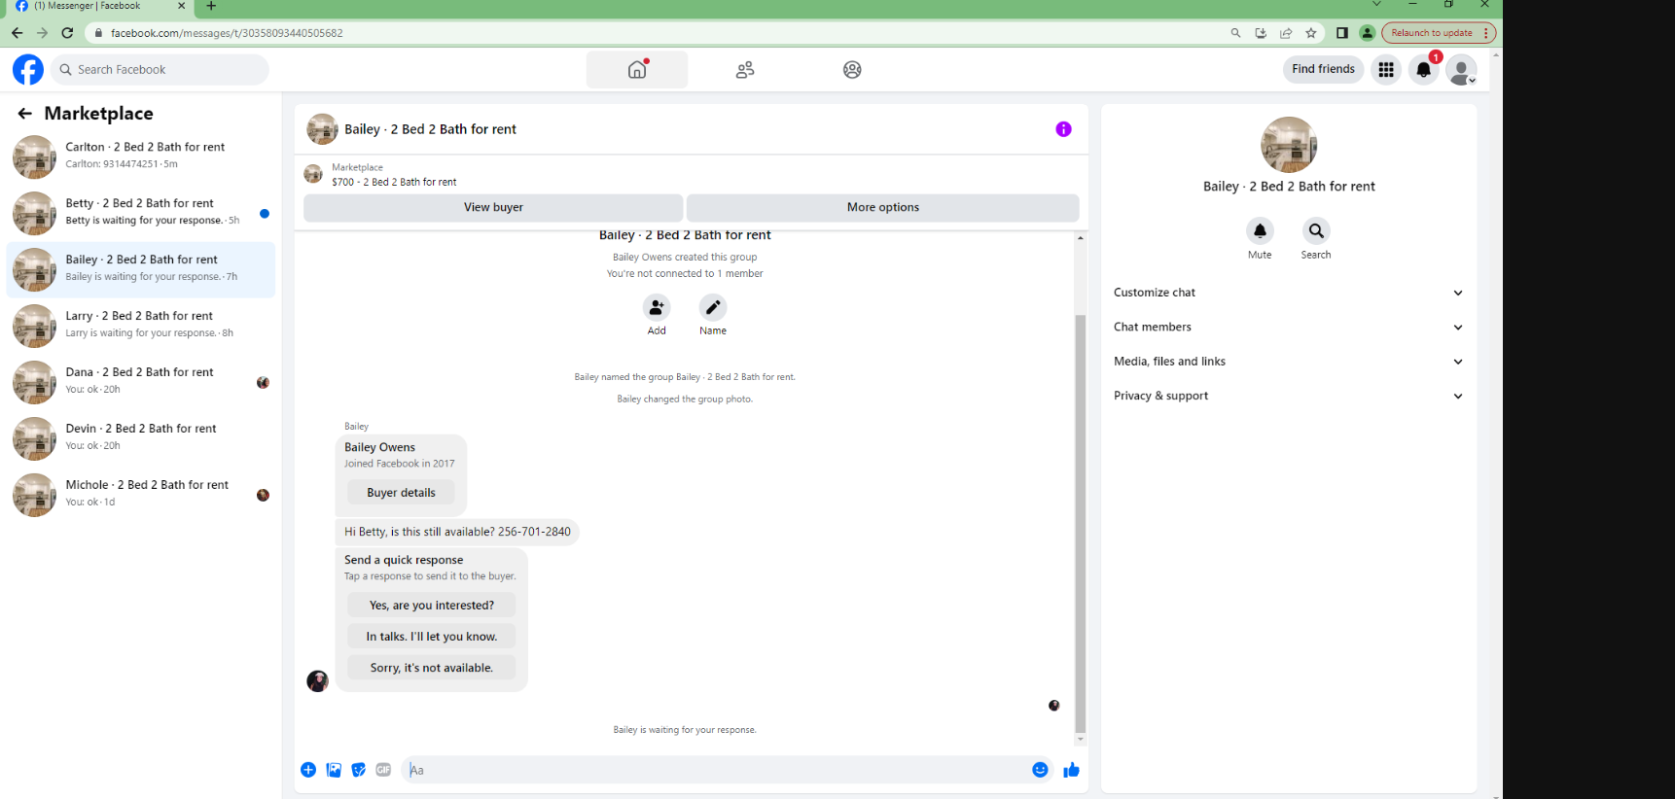1675x799 pixels.
Task: Add people to the group
Action: pos(657,307)
